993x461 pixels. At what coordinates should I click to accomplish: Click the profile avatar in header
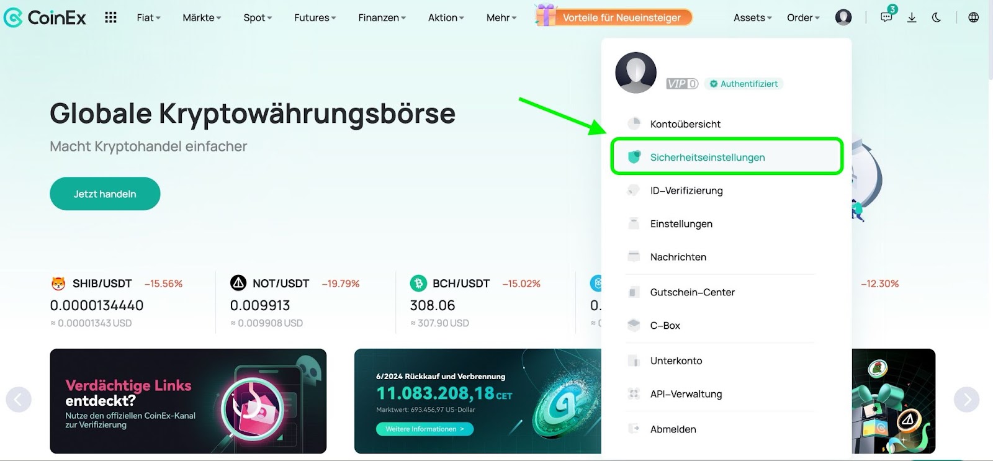click(843, 17)
